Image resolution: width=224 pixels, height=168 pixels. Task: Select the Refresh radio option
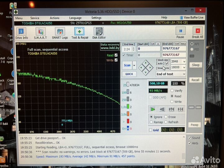[x=166, y=122]
